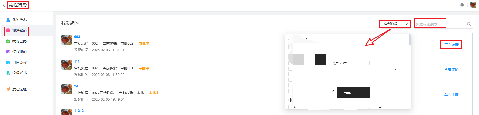Viewport: 479px width, 115px height.
Task: Click the 发起流程 paper plane icon
Action: point(8,89)
